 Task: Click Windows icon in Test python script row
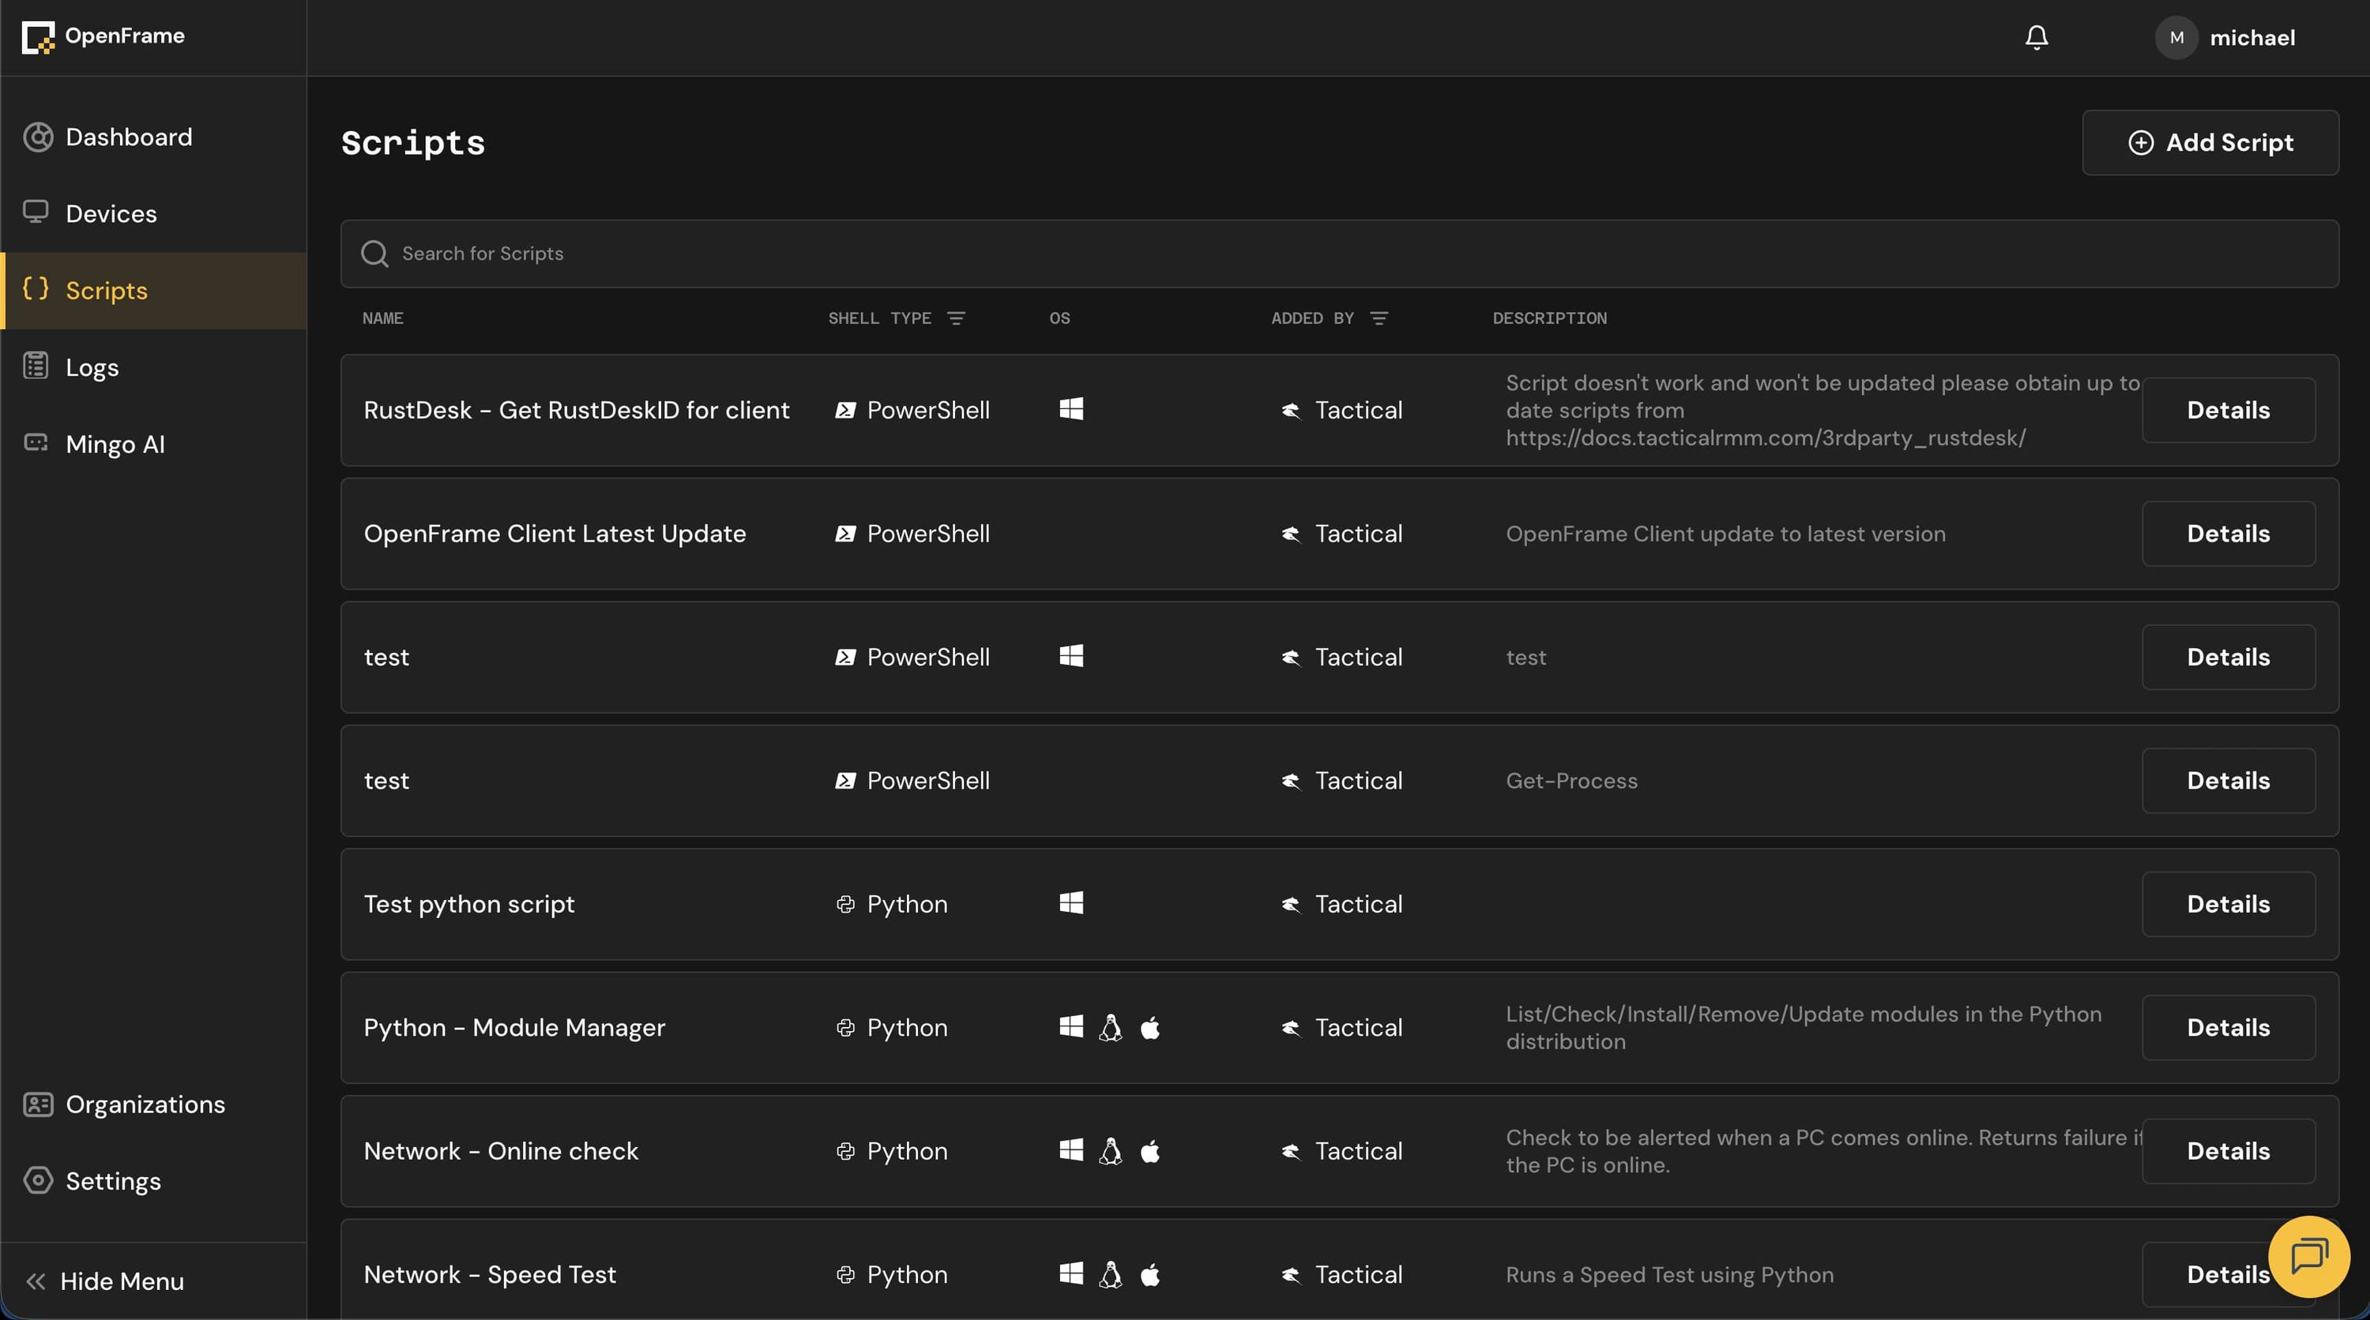click(x=1071, y=902)
